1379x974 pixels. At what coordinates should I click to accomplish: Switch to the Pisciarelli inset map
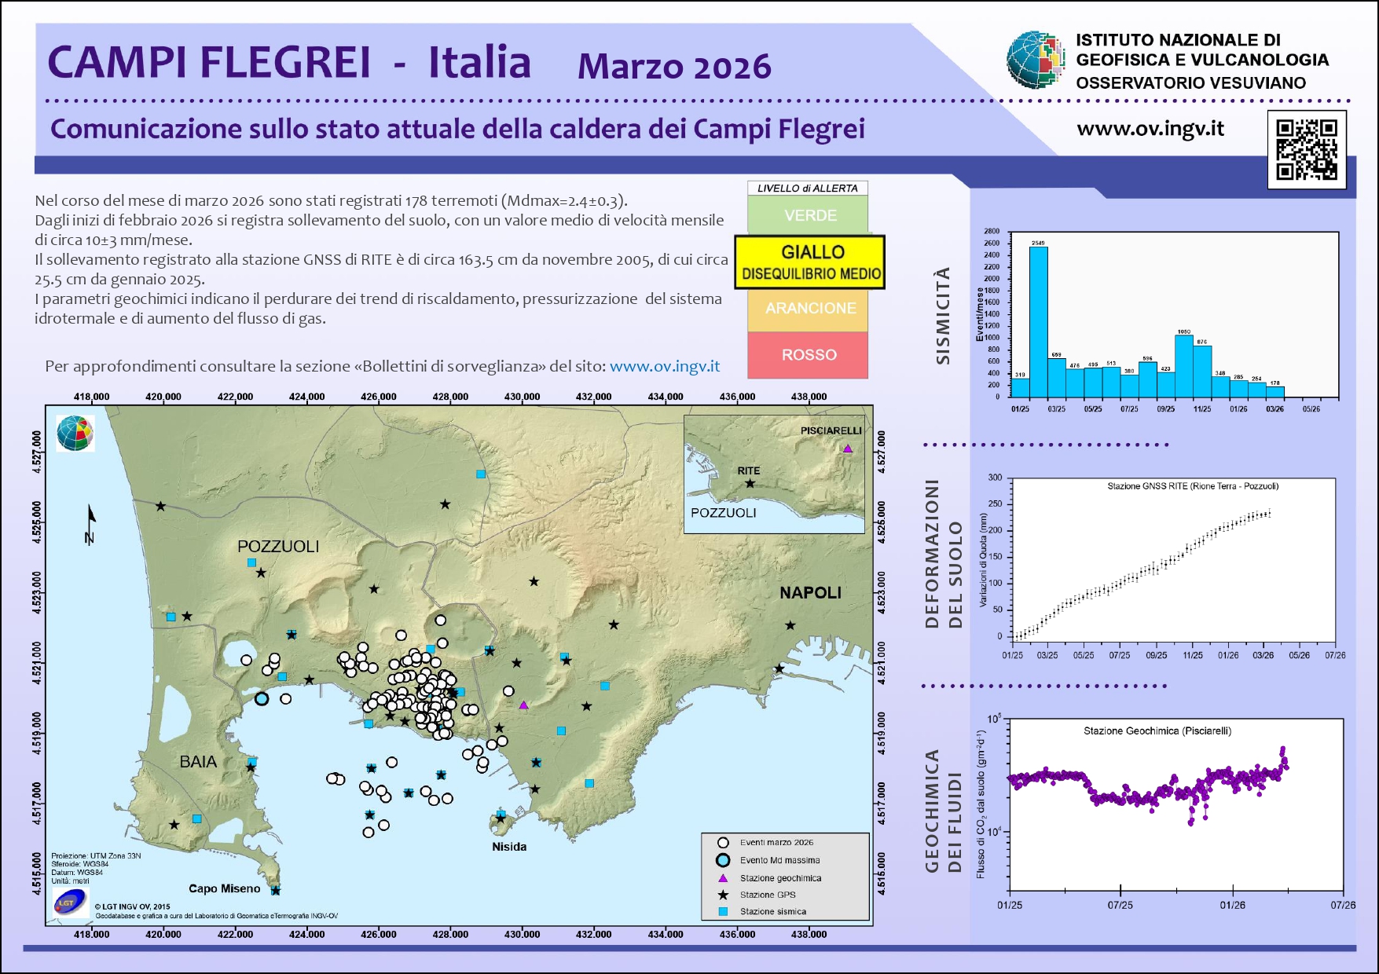(x=774, y=471)
